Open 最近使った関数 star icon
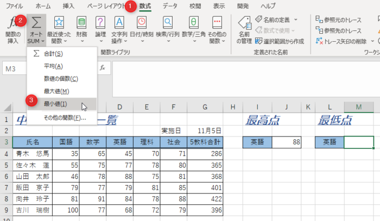 pos(59,23)
